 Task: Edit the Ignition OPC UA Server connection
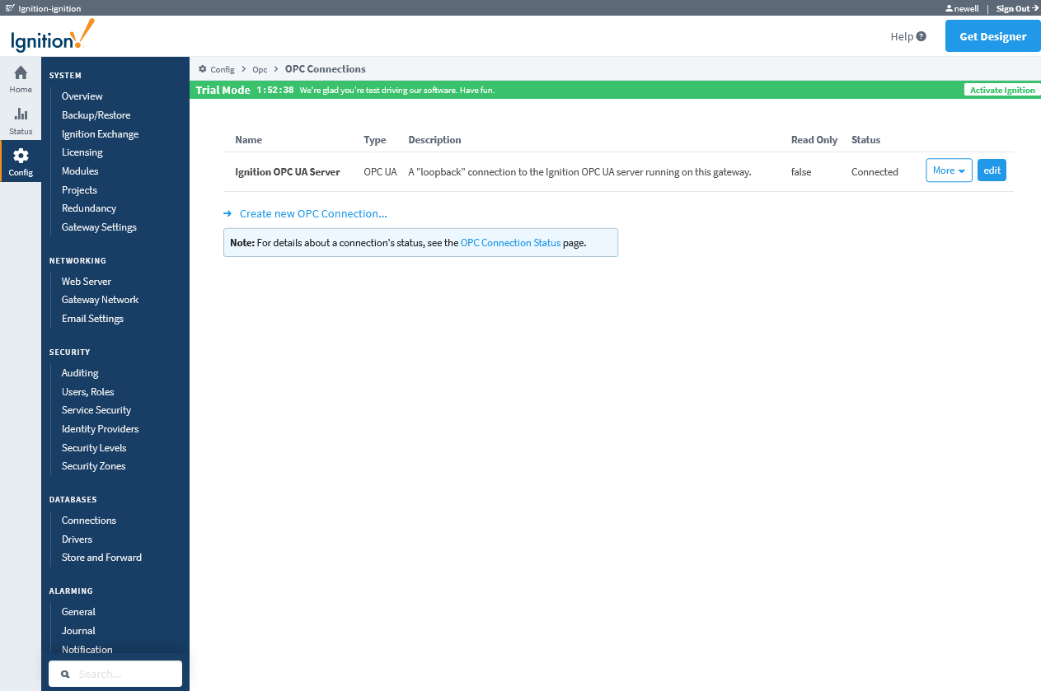[x=992, y=170]
